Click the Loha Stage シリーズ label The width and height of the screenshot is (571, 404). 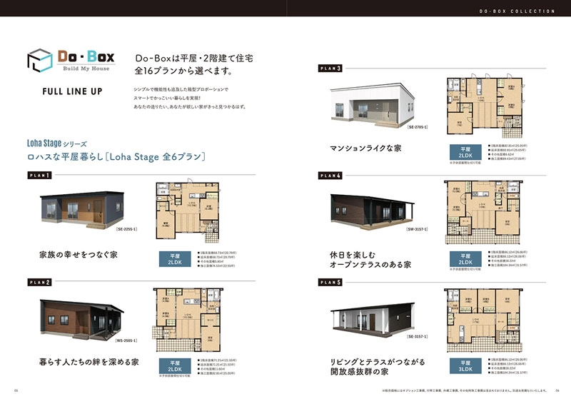(x=57, y=143)
